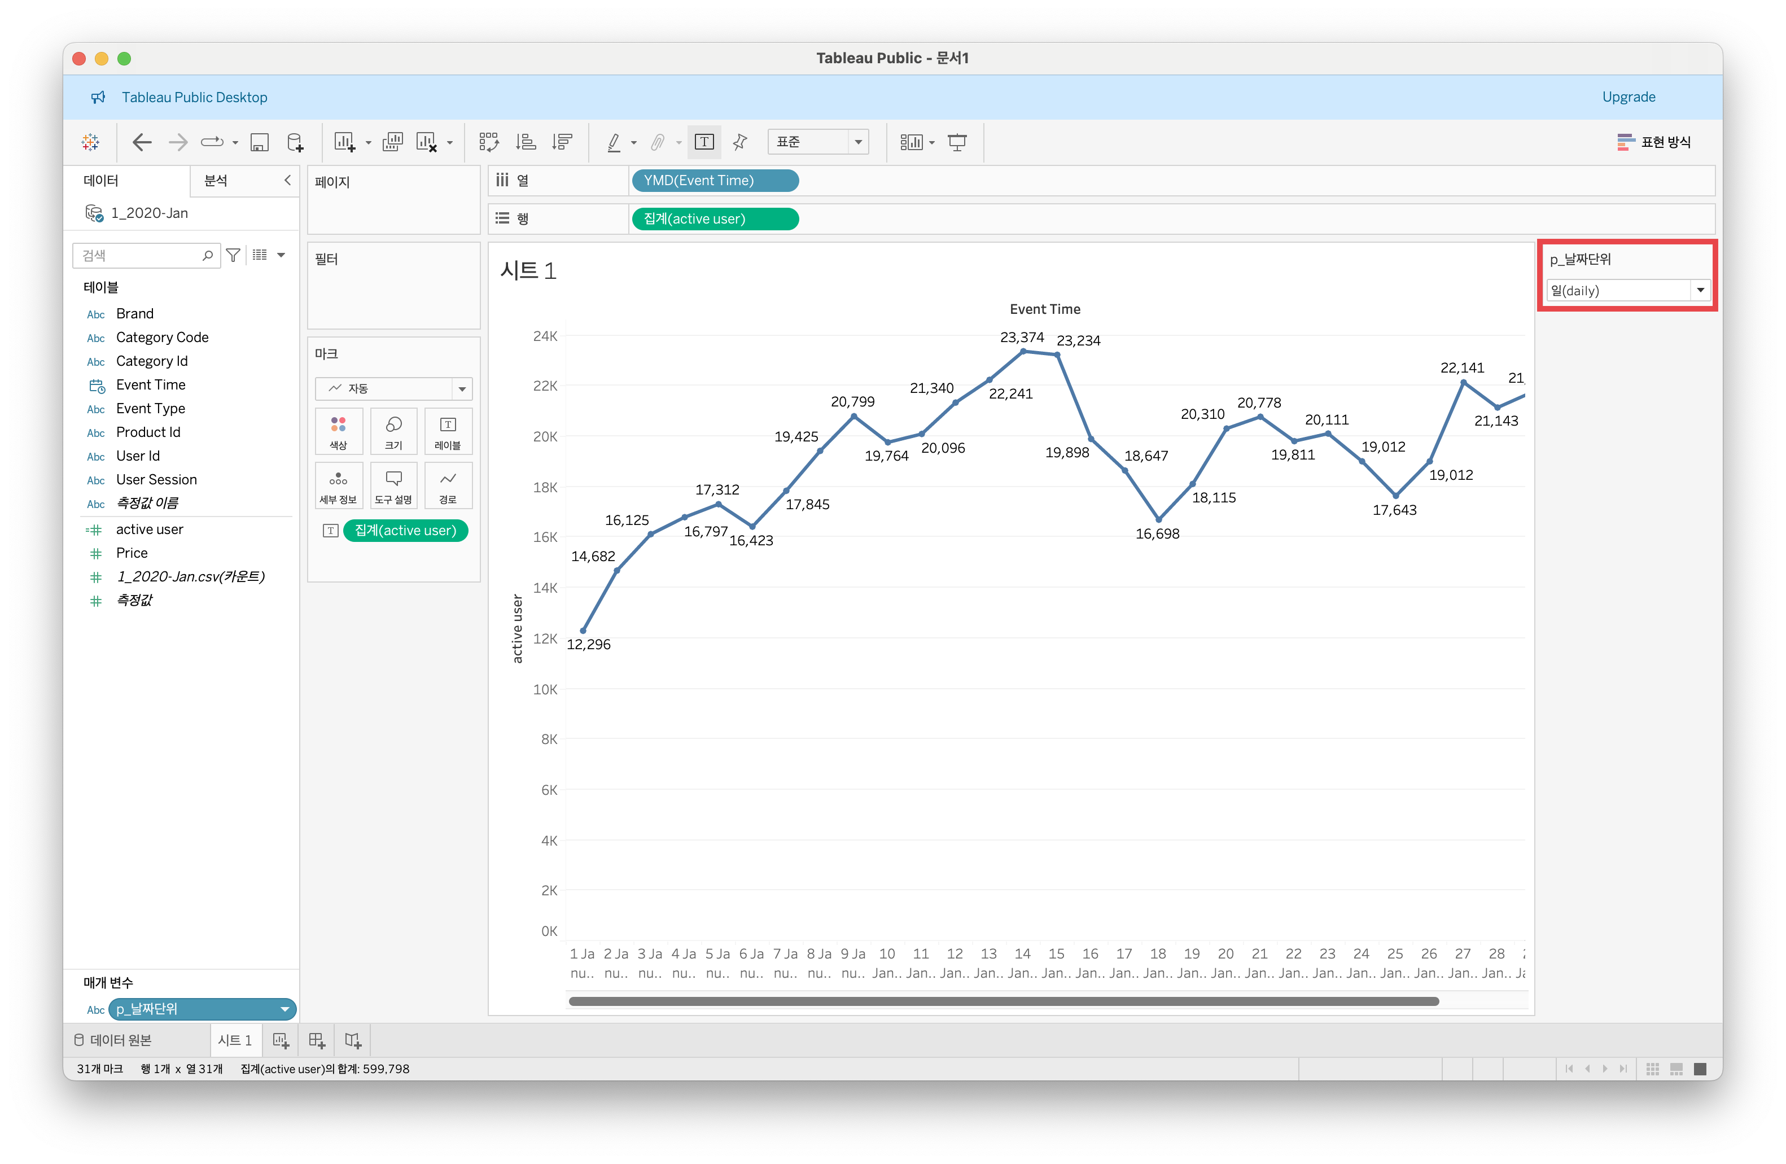The height and width of the screenshot is (1164, 1786).
Task: Click the Add new data source icon
Action: point(295,142)
